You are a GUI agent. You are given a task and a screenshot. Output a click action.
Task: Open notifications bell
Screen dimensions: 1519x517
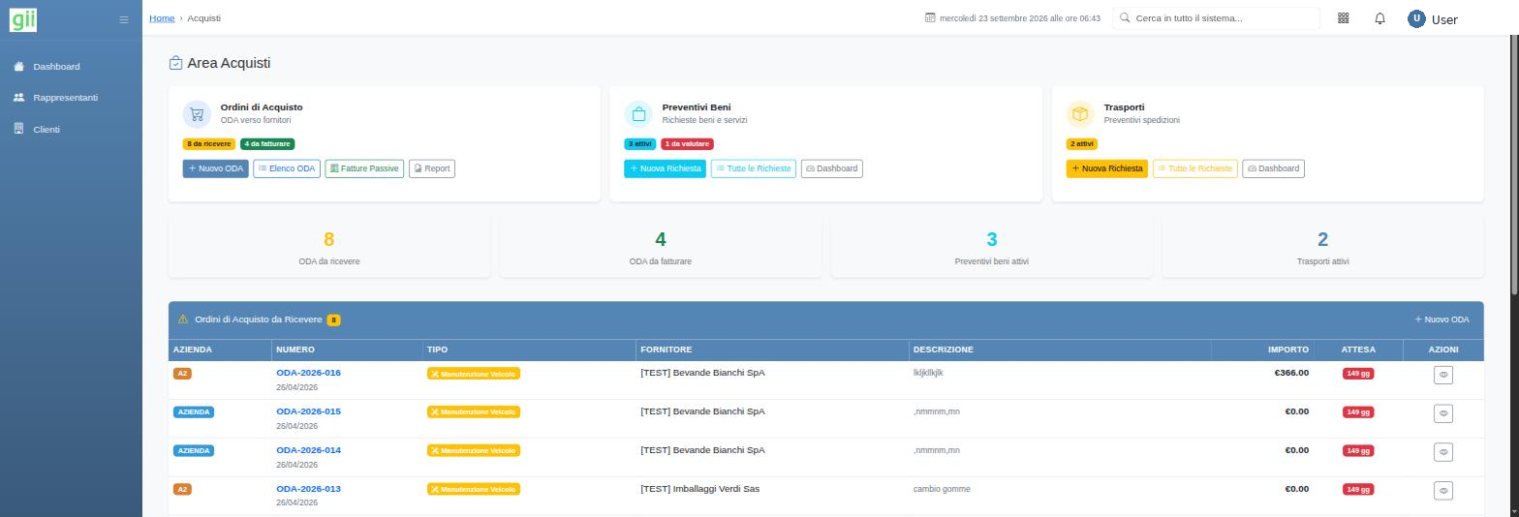[1379, 18]
